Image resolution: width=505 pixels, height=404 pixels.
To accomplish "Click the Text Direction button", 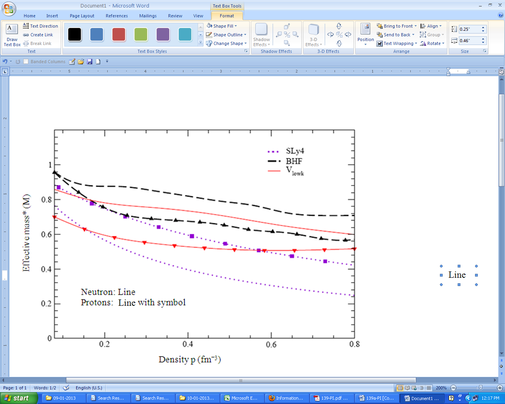I will [x=41, y=26].
